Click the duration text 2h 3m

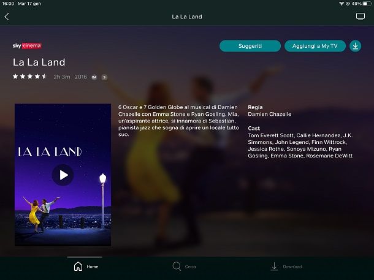[62, 77]
